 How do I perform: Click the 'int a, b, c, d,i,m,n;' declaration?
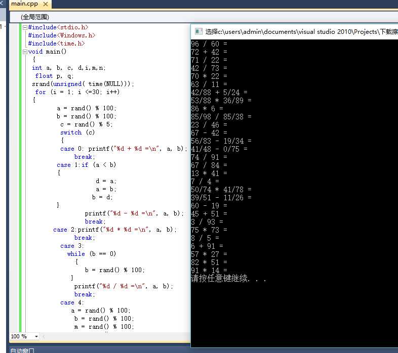click(x=68, y=68)
